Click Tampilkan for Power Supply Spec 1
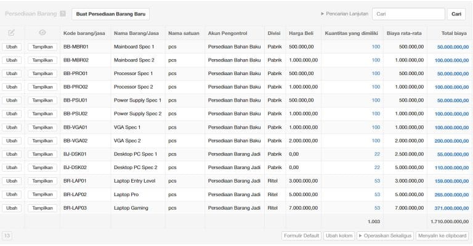Viewport: 473px width, 246px height. tap(42, 100)
